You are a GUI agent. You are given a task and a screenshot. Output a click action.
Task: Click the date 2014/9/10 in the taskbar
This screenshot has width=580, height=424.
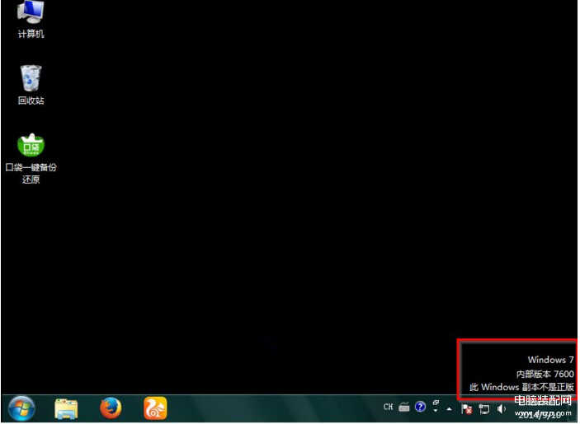(540, 414)
